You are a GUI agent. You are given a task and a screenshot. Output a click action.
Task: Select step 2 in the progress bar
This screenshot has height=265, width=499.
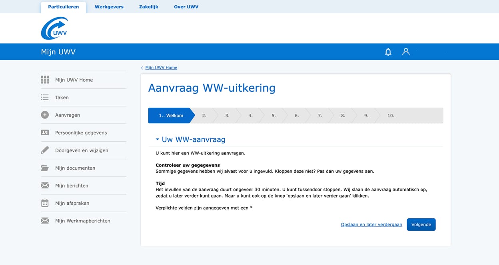[x=204, y=115]
